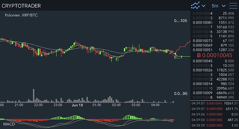Select ask order at 0.00010080

(213, 23)
